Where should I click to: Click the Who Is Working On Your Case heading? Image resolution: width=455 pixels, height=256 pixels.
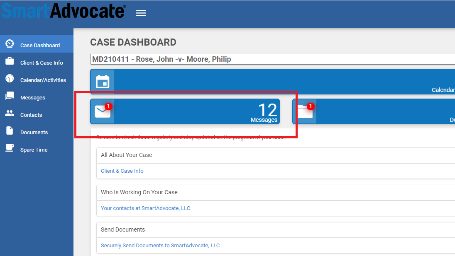point(139,192)
